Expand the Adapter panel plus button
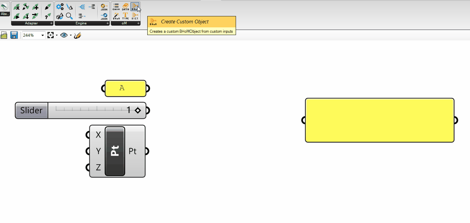 point(51,23)
